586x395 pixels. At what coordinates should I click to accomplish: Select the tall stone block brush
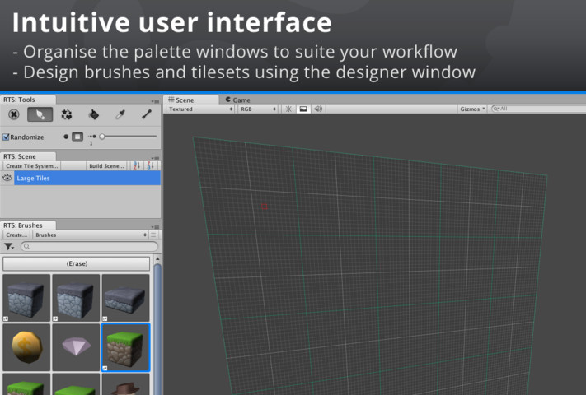26,298
